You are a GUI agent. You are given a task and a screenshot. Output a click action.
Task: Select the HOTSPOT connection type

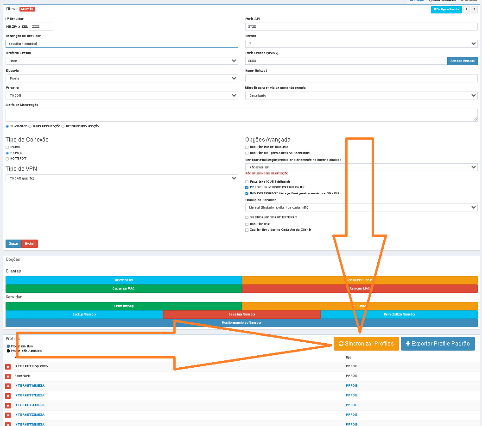tap(7, 159)
